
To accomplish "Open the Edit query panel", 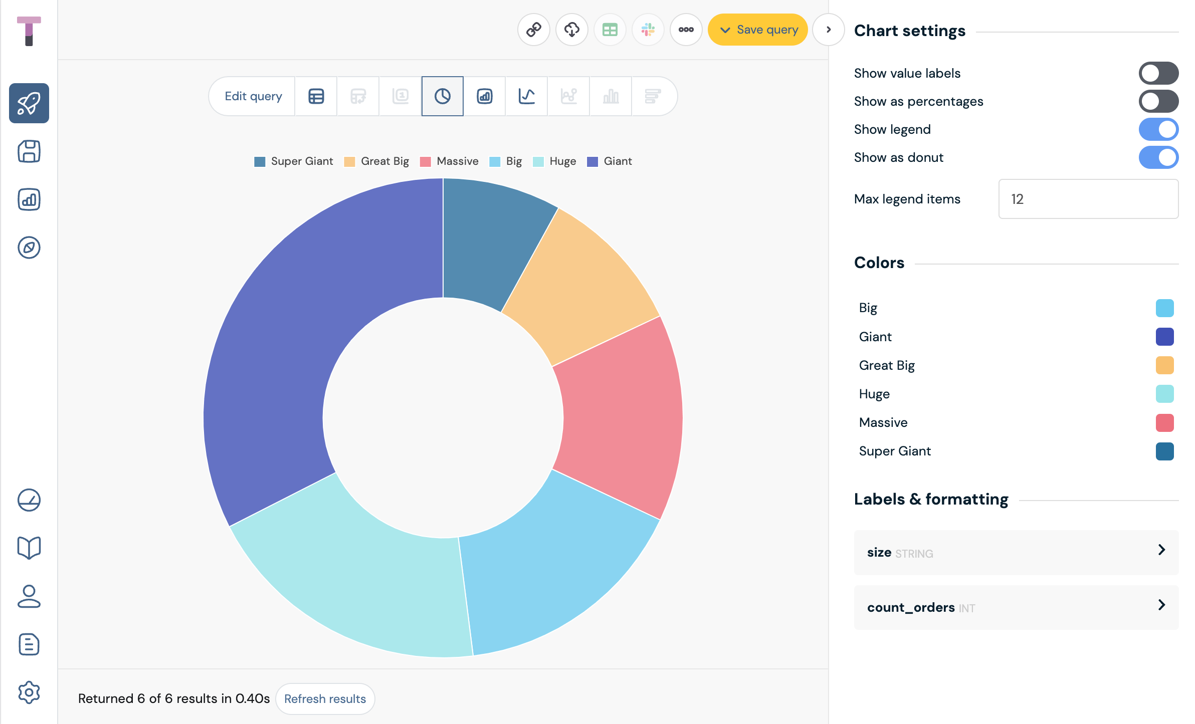I will coord(253,96).
